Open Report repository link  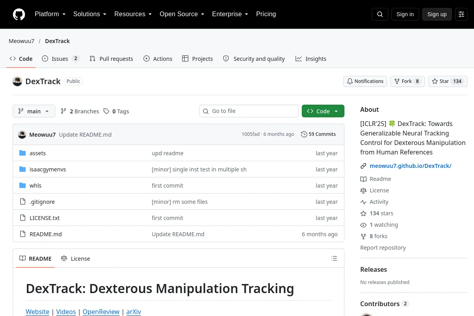coord(383,248)
